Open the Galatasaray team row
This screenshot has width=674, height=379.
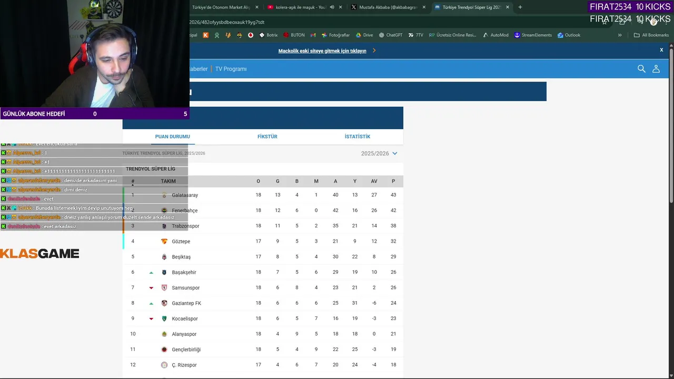tap(263, 195)
